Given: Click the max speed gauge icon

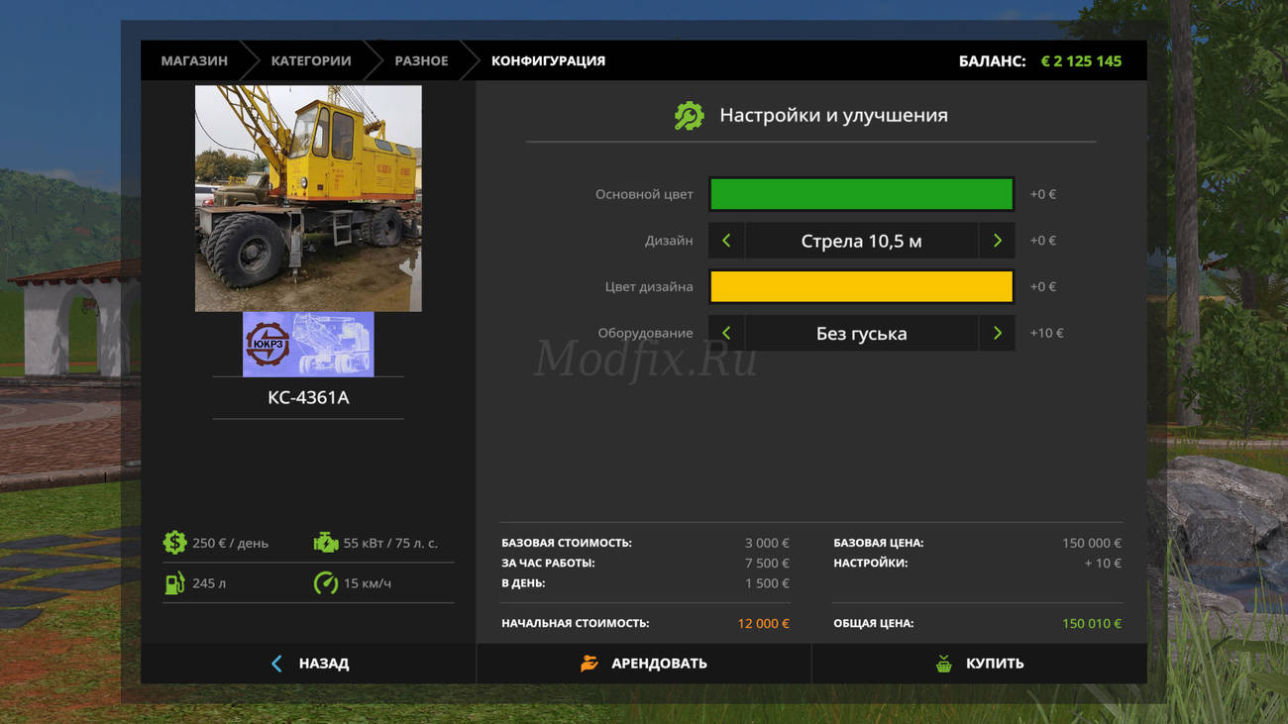Looking at the screenshot, I should [326, 583].
